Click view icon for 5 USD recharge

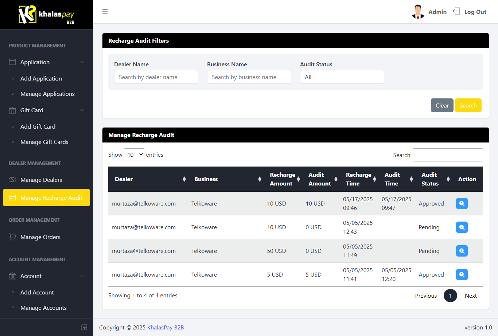462,274
